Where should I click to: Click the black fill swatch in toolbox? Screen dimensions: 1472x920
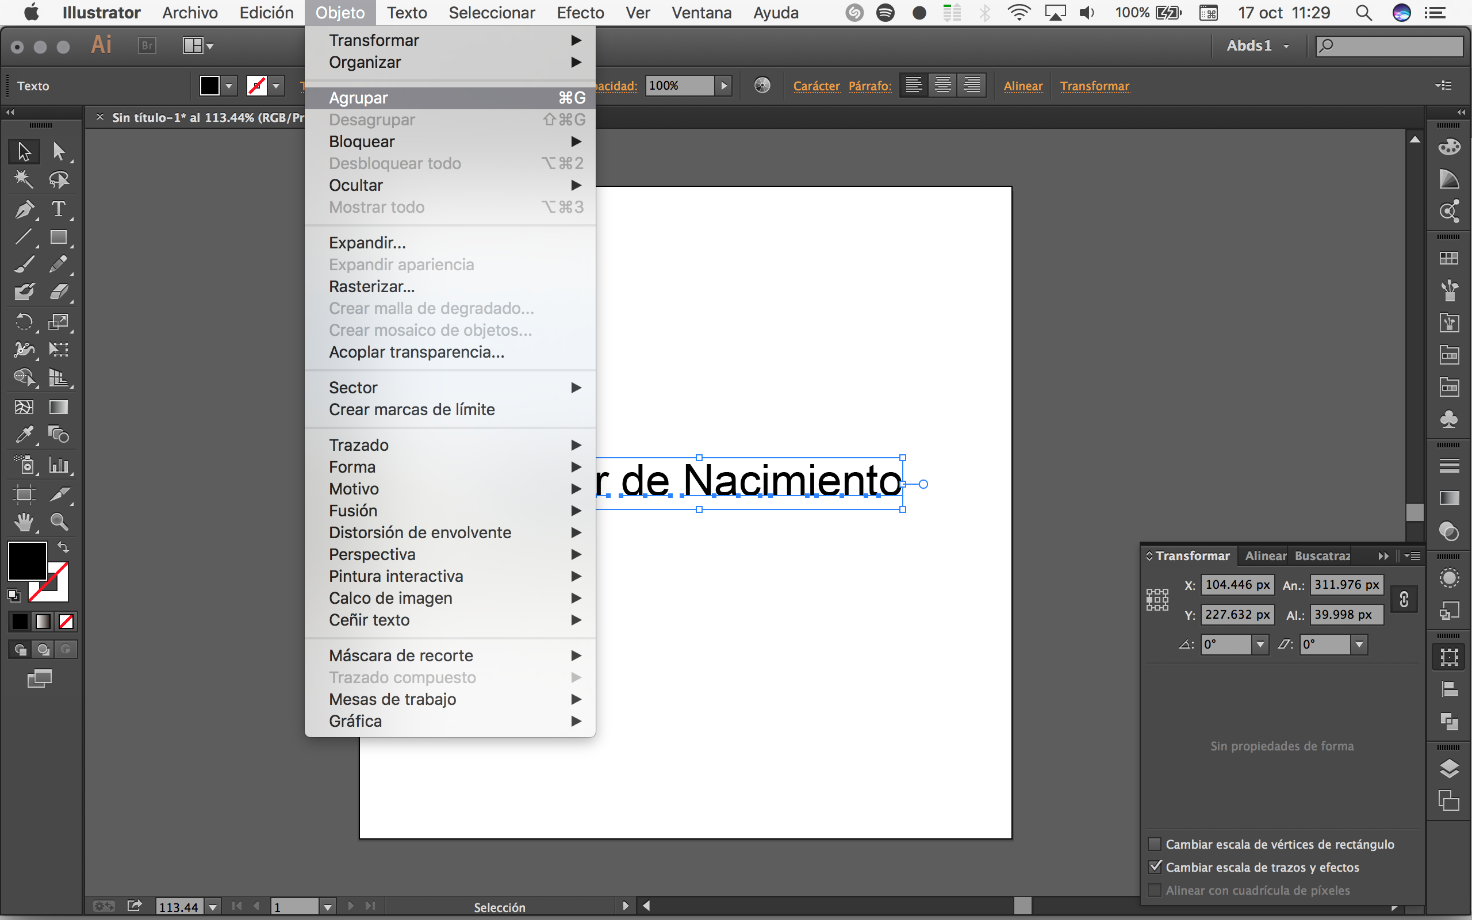27,561
